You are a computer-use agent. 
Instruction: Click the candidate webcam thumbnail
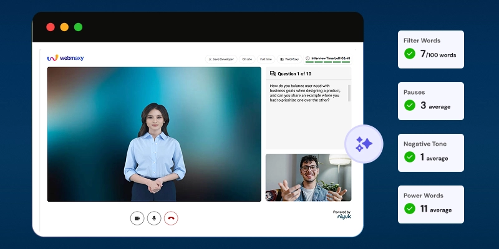click(308, 177)
